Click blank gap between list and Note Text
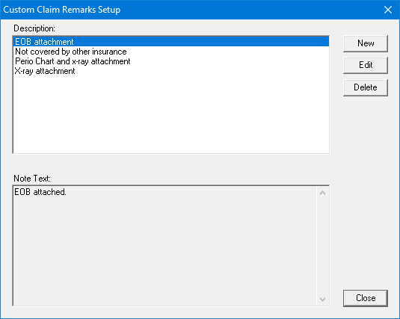 171,164
